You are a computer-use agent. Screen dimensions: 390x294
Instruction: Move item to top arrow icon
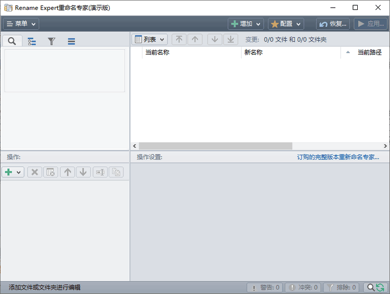(179, 39)
